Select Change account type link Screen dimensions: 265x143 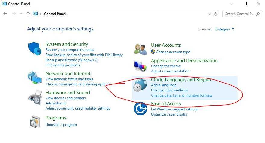point(173,52)
